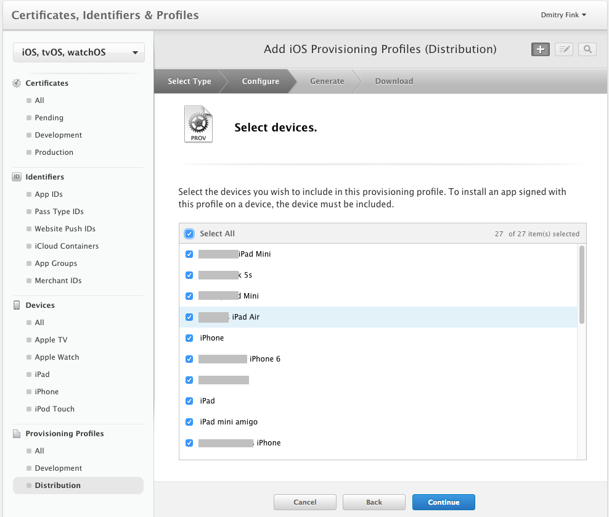The image size is (609, 517).
Task: Open Apple Watch devices in sidebar
Action: pyautogui.click(x=57, y=357)
